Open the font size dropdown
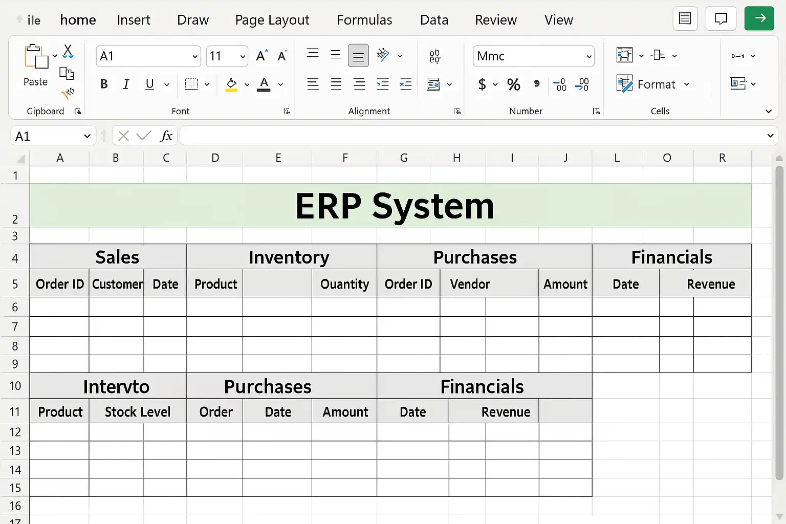The image size is (786, 524). click(243, 56)
